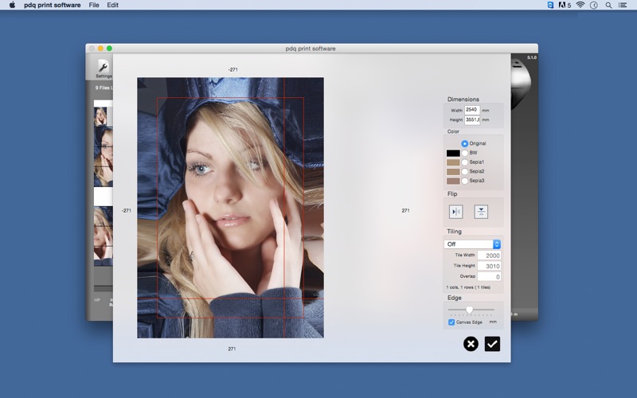Open the Apple menu
637x398 pixels.
point(12,5)
